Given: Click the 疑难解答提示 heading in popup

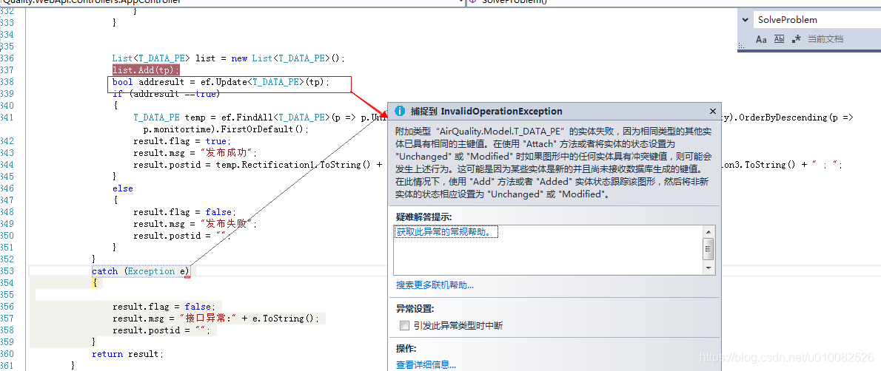Looking at the screenshot, I should click(x=423, y=217).
